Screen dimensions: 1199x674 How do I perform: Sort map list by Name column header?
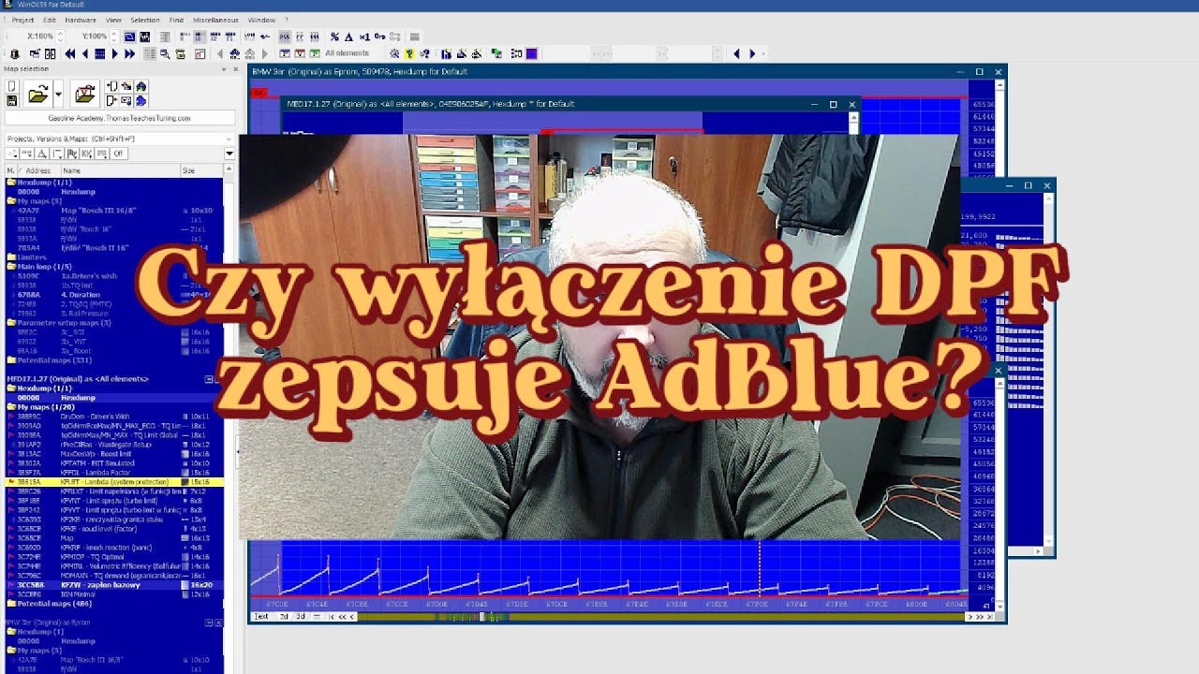point(121,170)
